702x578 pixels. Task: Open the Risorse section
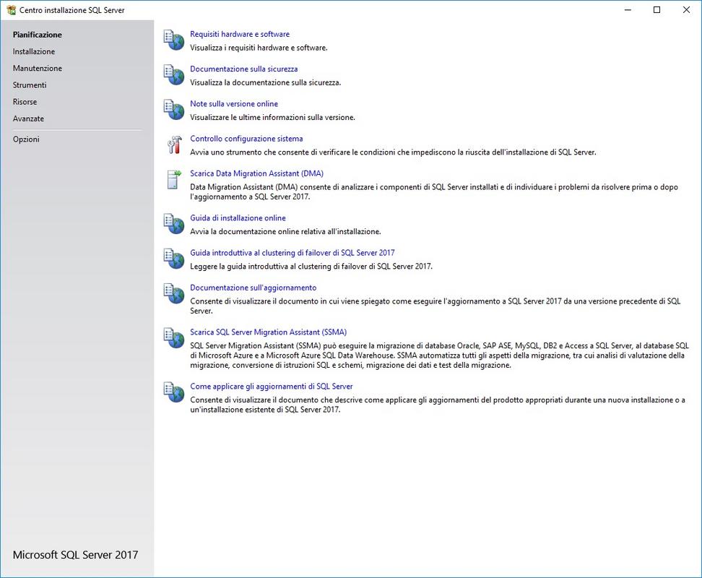[25, 102]
